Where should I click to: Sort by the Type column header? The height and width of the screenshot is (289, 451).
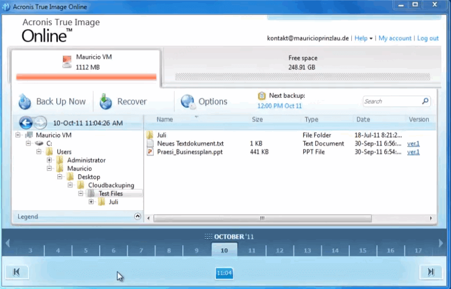pos(311,120)
